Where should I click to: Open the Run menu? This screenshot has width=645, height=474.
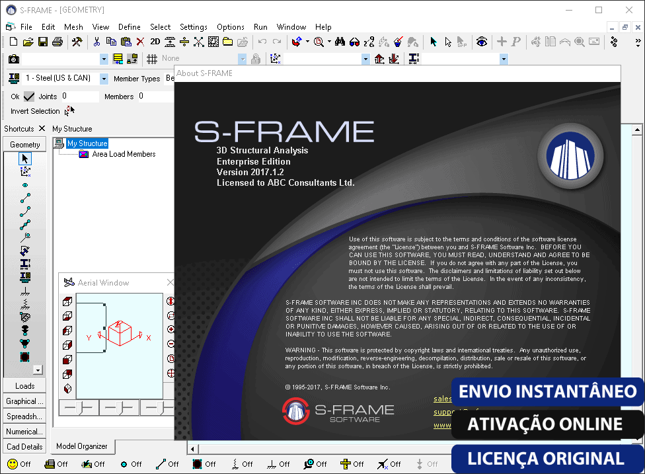point(260,27)
